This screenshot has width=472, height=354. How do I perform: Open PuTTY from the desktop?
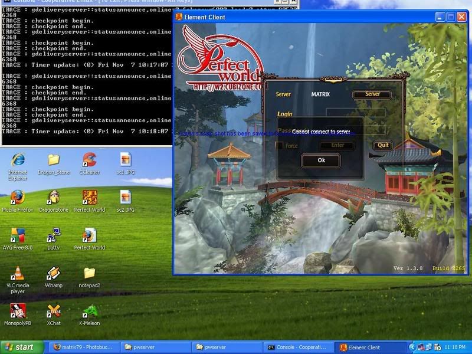[54, 235]
